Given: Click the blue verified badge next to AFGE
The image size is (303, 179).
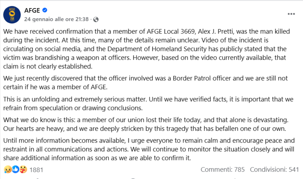Looking at the screenshot, I should (x=45, y=10).
